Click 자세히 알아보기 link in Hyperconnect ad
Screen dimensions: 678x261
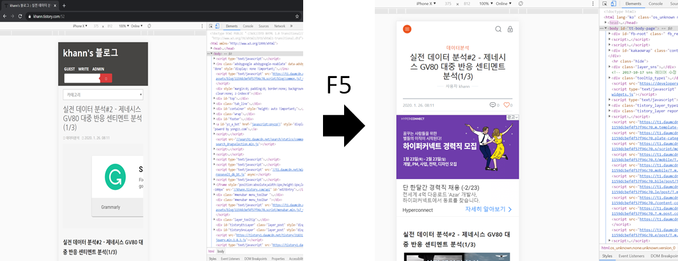pos(488,209)
